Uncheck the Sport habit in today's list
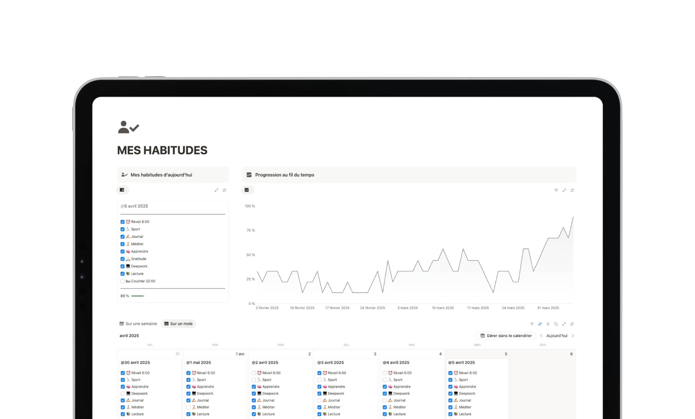695x419 pixels. pyautogui.click(x=123, y=229)
